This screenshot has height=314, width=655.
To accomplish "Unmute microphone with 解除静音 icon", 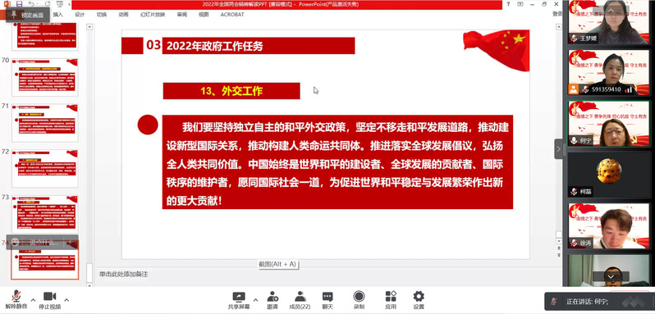I will 16,300.
